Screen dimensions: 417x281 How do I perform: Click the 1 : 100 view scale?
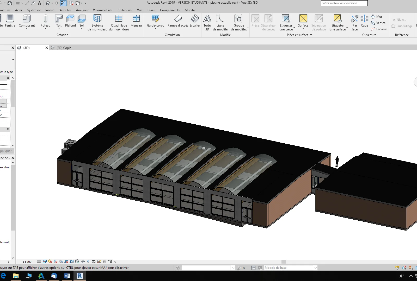coord(27,262)
